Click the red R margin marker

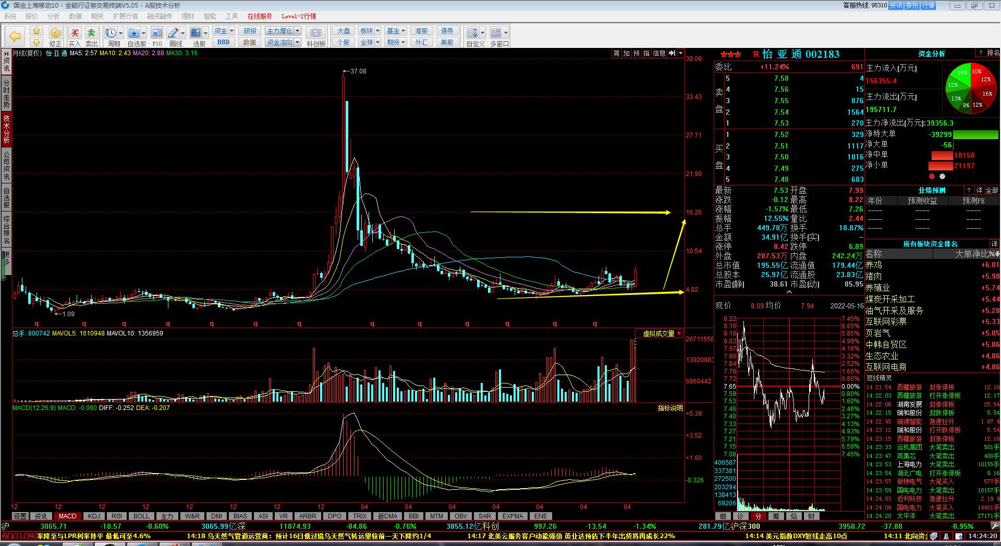pos(756,54)
